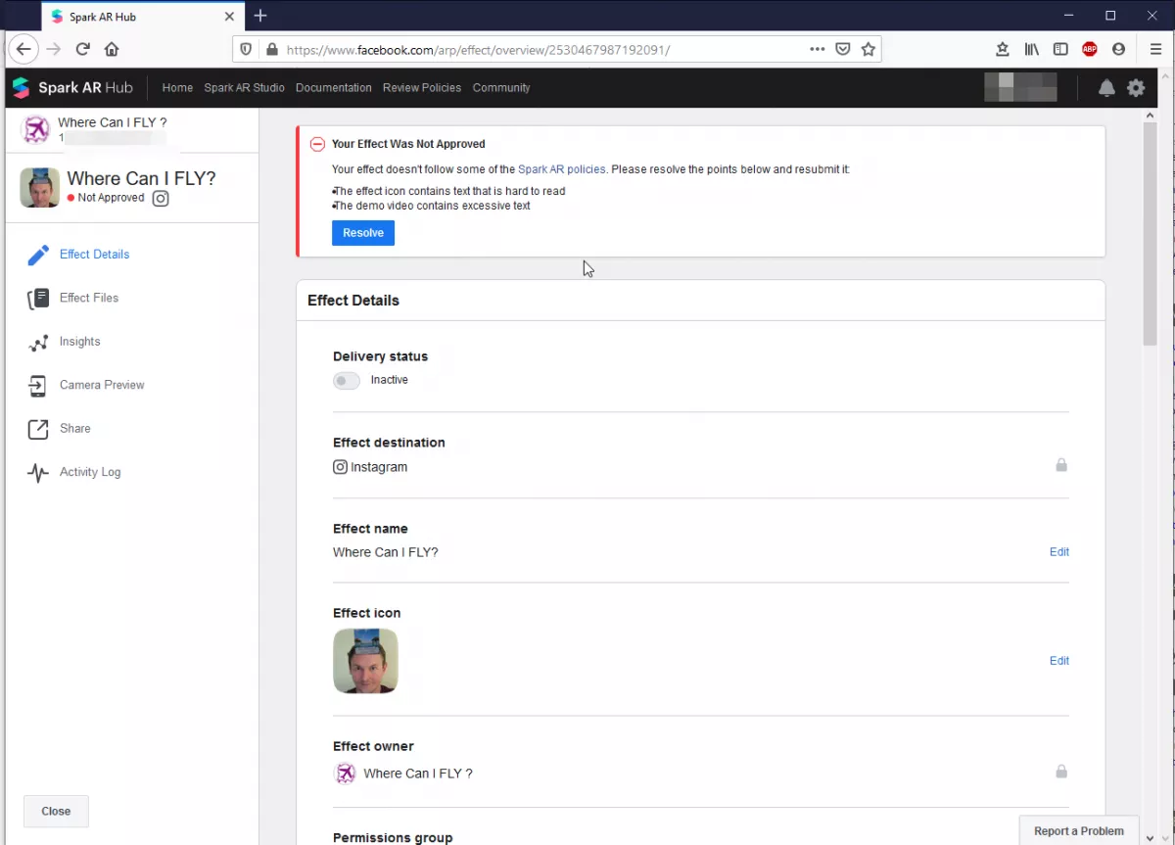Open a new browser tab with plus
The image size is (1175, 845).
click(x=260, y=16)
